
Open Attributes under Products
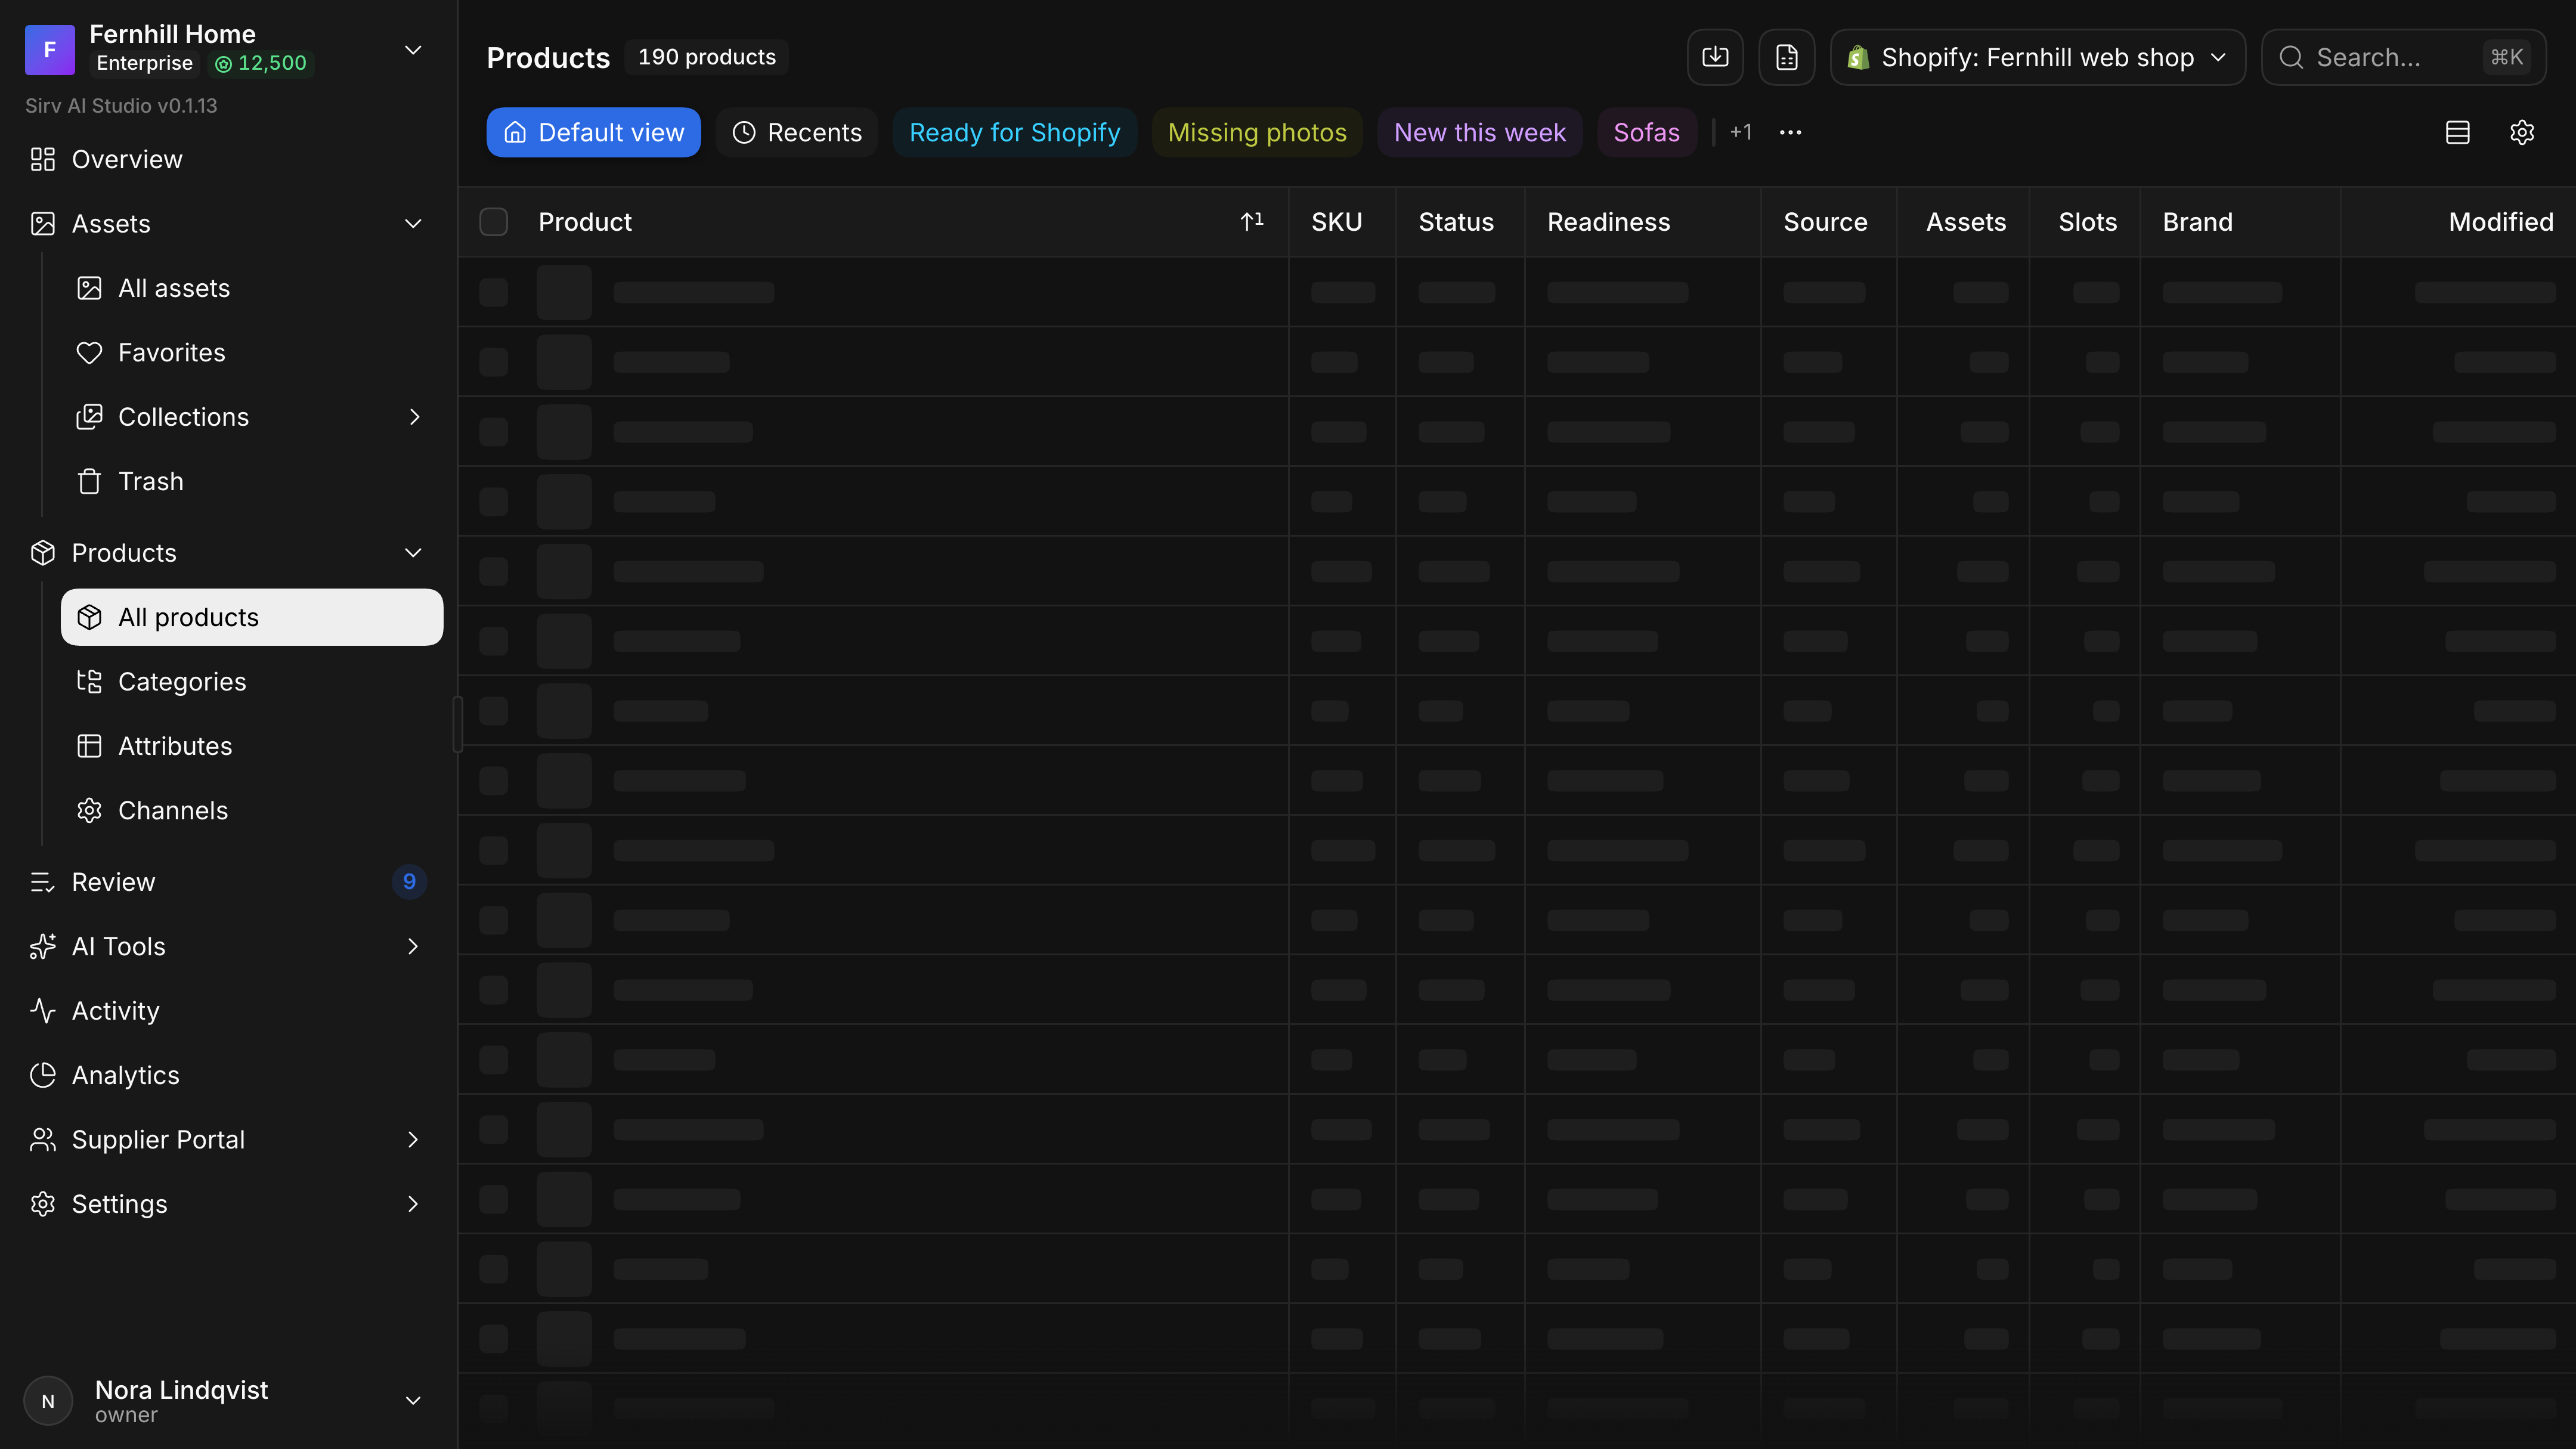(252, 746)
